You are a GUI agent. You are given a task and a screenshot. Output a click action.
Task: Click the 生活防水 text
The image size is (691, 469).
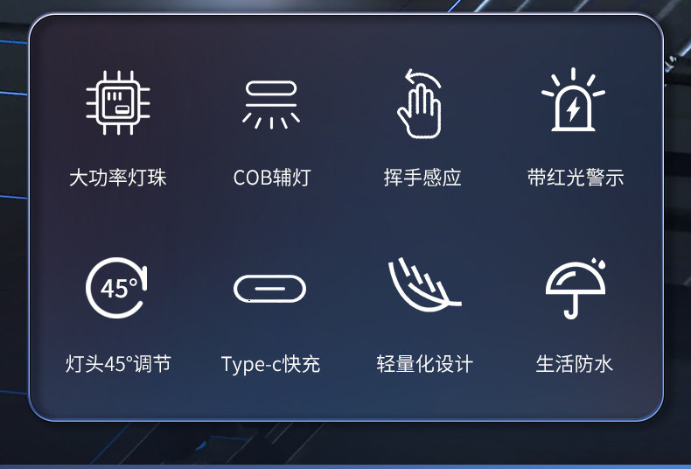click(x=574, y=364)
